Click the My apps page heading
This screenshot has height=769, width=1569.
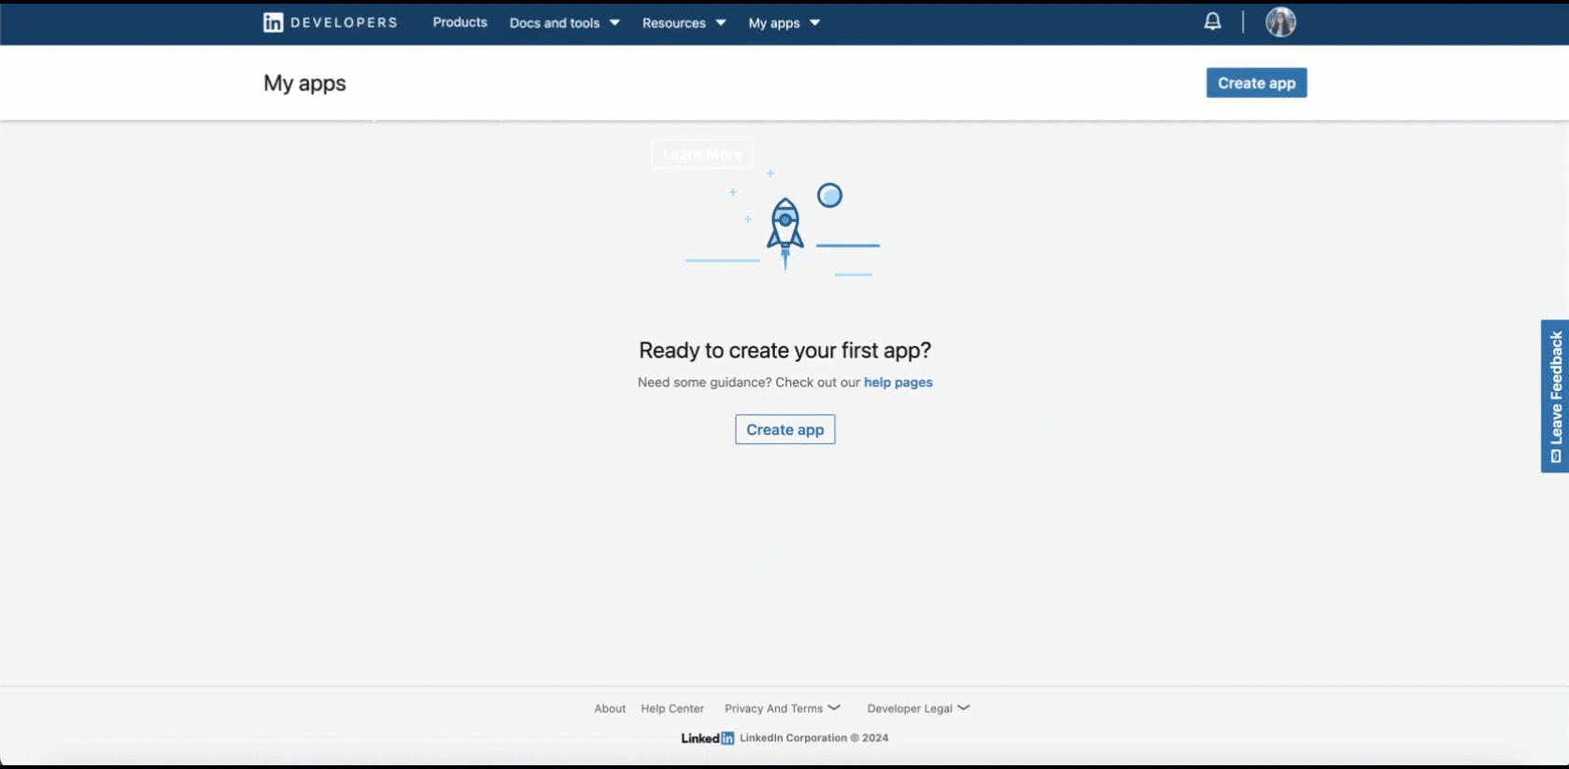pyautogui.click(x=304, y=83)
